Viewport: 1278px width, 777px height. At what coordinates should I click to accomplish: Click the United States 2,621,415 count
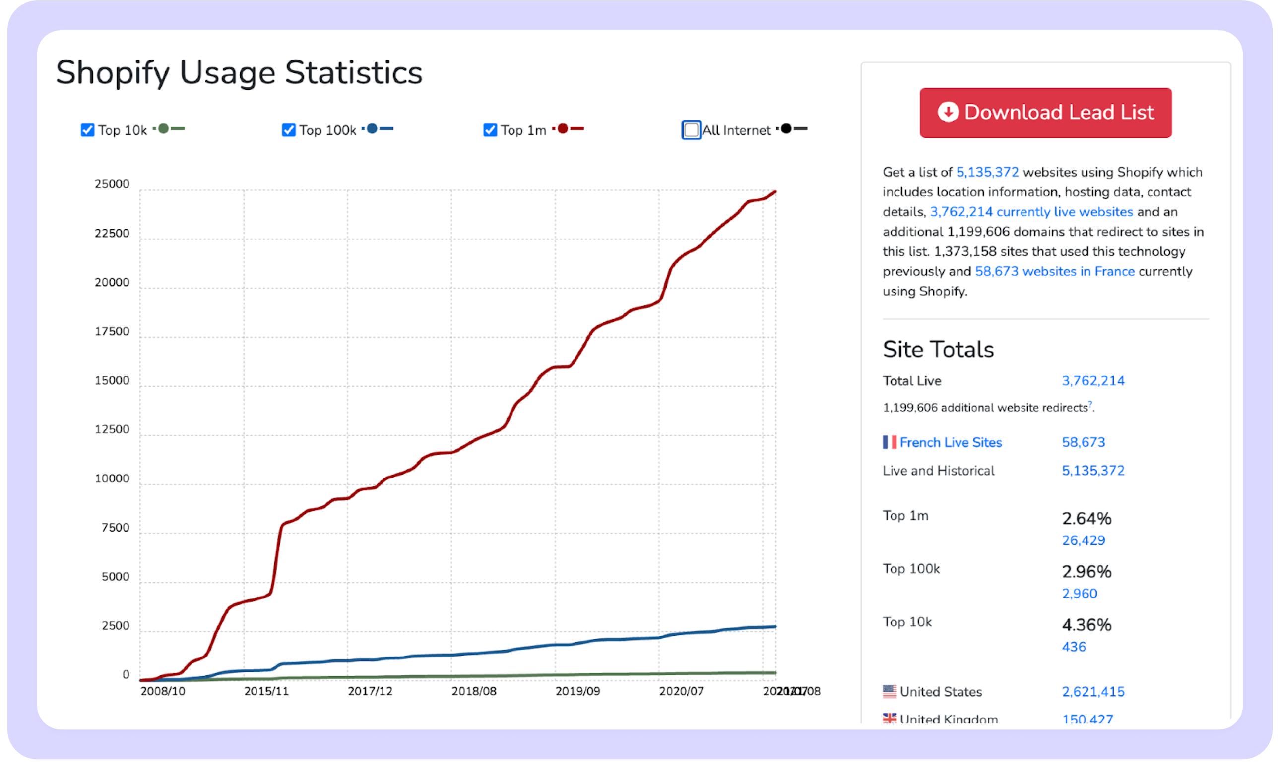point(1093,692)
